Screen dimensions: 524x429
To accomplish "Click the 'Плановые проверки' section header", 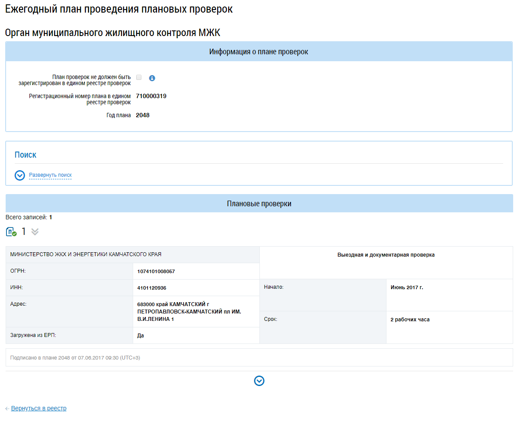I will 259,204.
